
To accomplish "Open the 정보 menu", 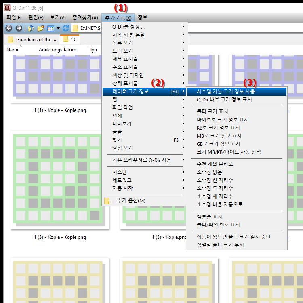I will point(143,18).
